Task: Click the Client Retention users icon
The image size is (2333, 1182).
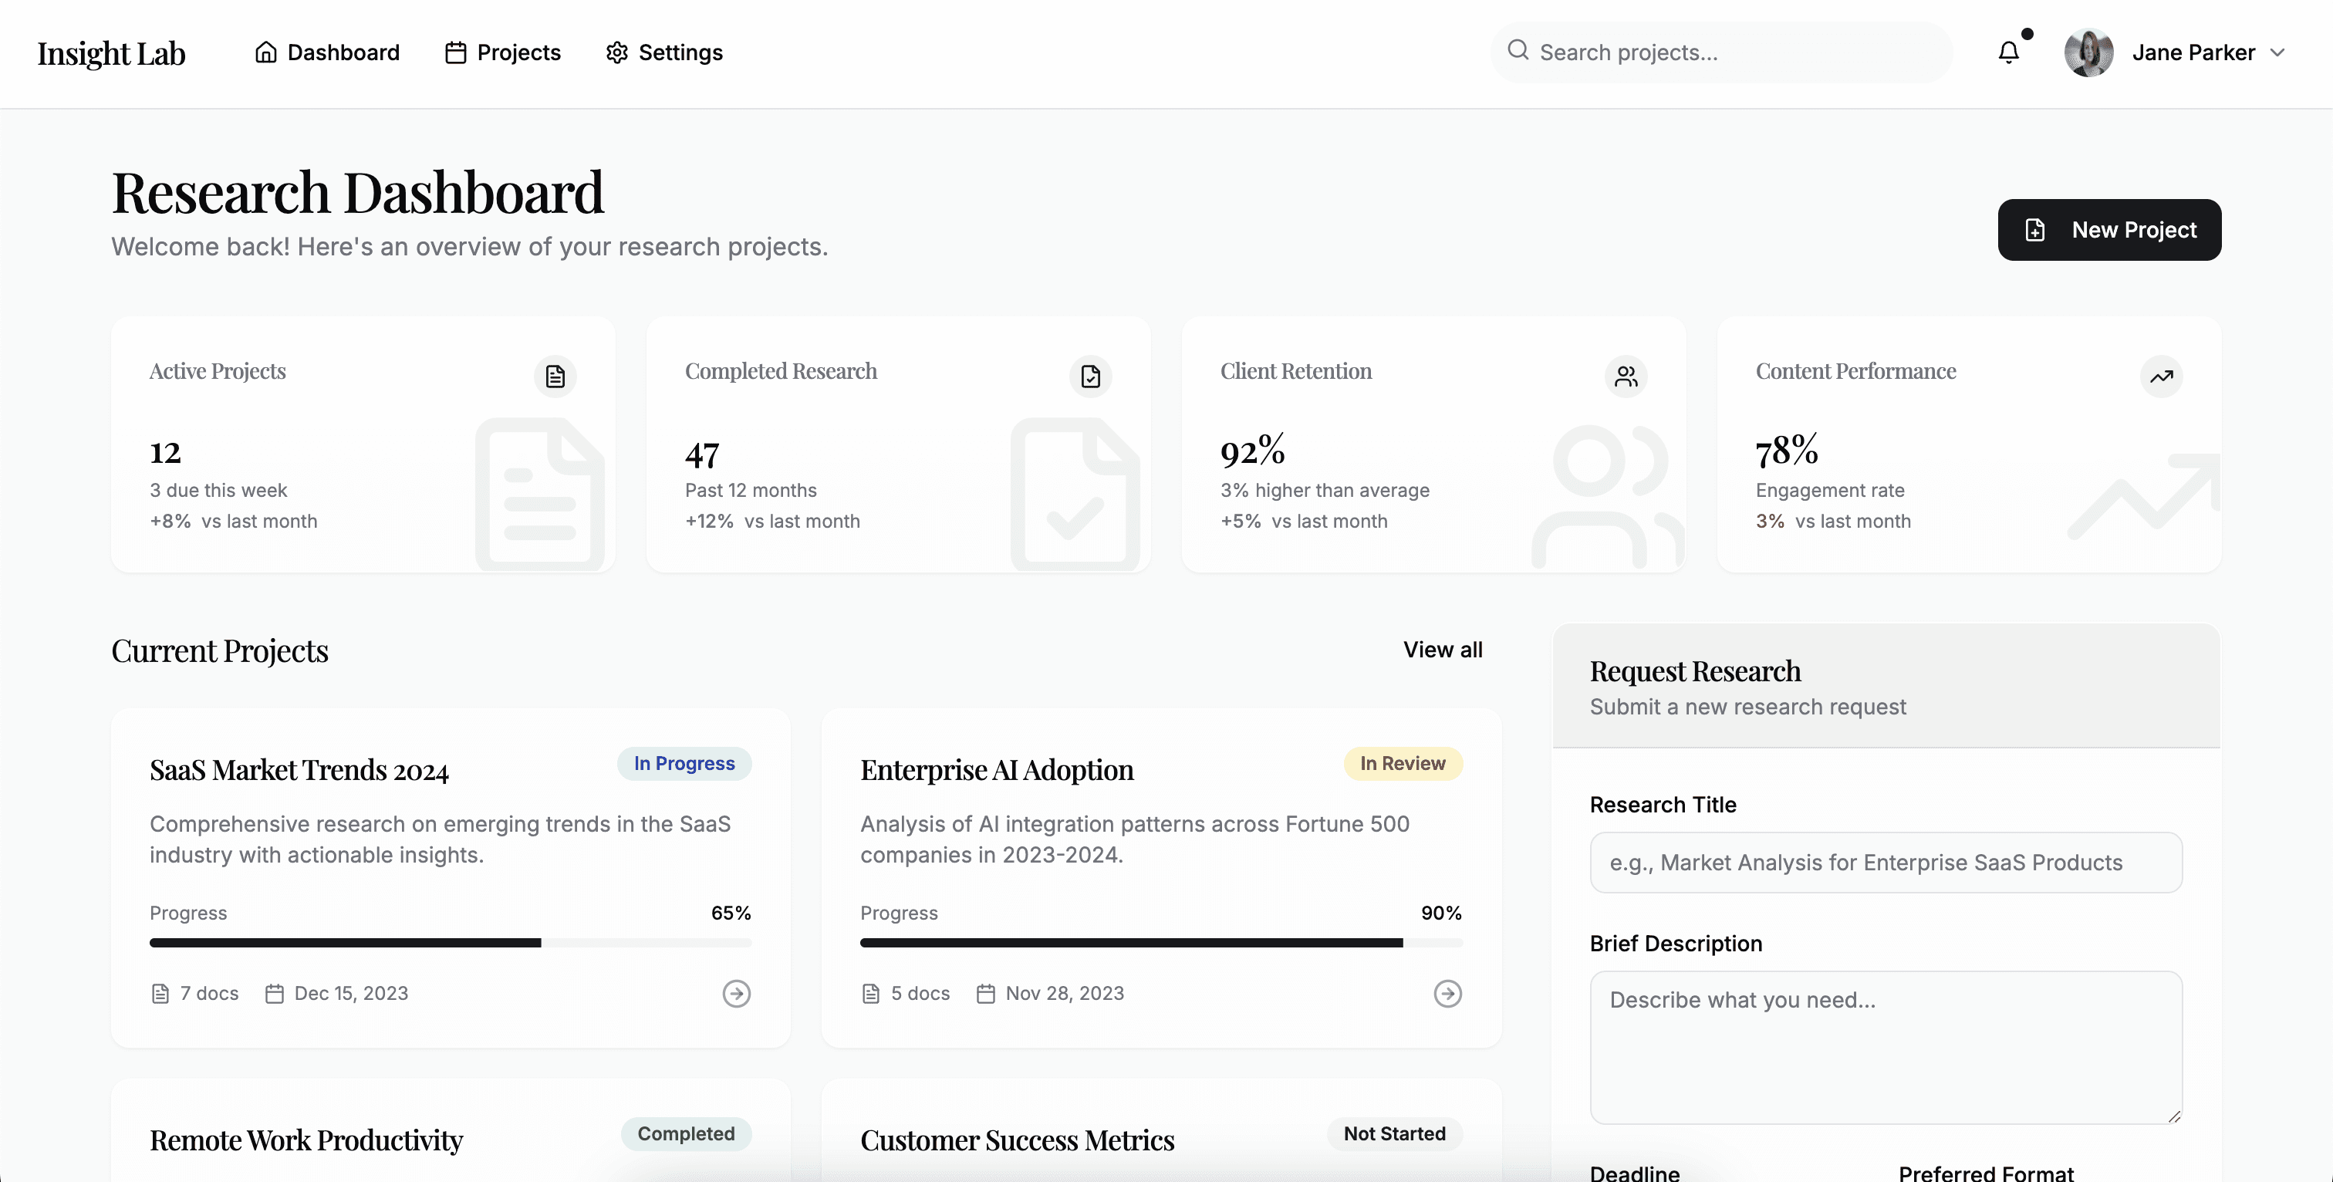Action: pyautogui.click(x=1626, y=376)
